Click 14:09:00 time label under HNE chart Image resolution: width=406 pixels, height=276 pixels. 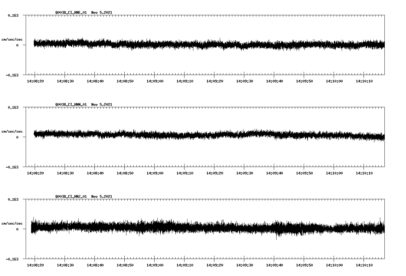155,81
